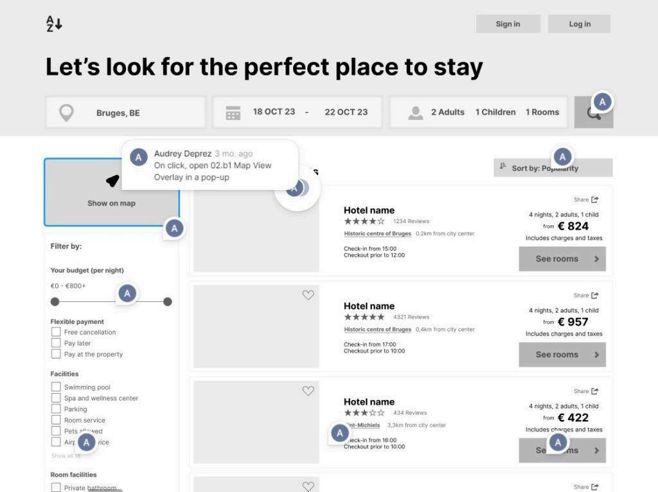This screenshot has width=658, height=492.
Task: Click the location pin icon
Action: click(66, 113)
